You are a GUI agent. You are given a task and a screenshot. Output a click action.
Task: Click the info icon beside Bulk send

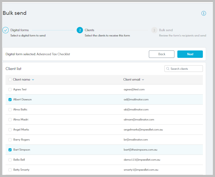[x=203, y=13]
